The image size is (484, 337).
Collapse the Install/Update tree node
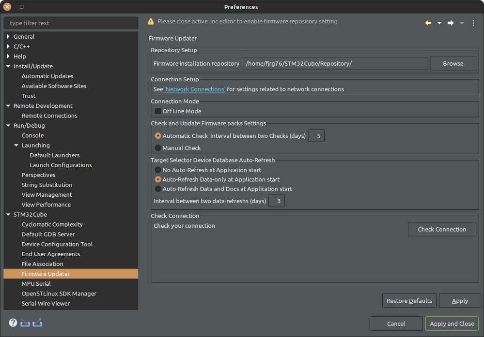point(8,66)
